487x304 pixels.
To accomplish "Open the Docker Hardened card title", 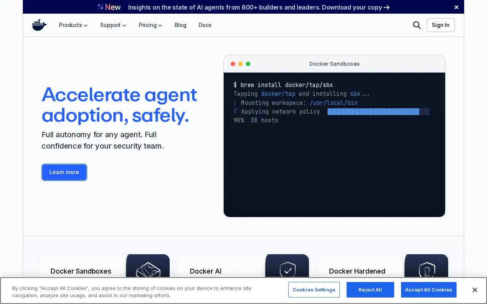I will point(357,271).
